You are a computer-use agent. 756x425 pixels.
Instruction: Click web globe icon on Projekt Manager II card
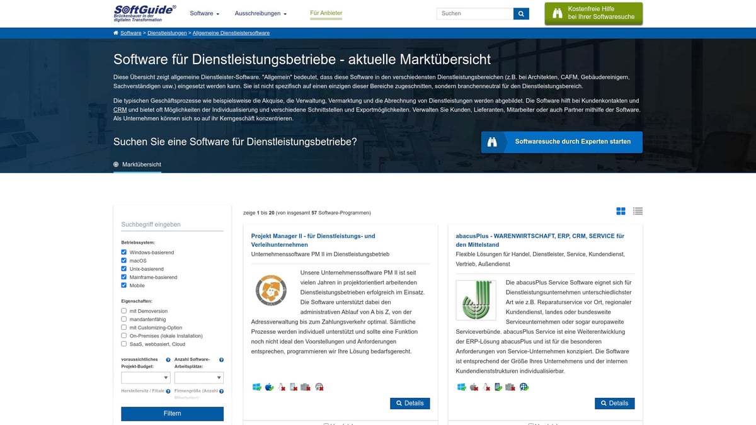click(x=319, y=387)
